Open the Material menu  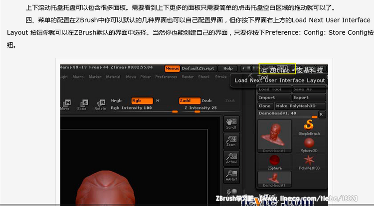(113, 77)
